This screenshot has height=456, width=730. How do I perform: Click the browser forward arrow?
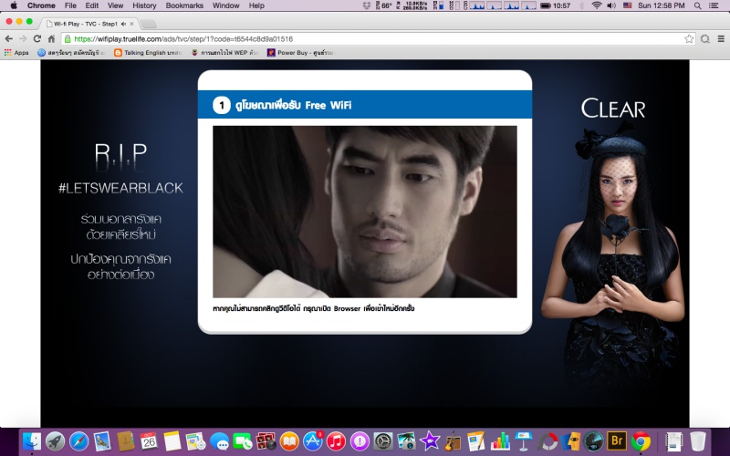23,38
